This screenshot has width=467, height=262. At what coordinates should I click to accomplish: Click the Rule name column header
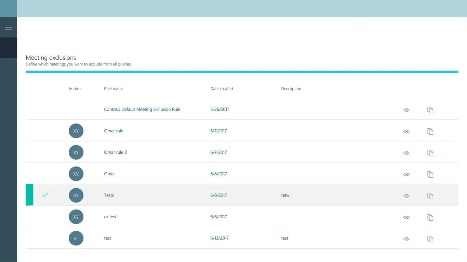coord(113,88)
